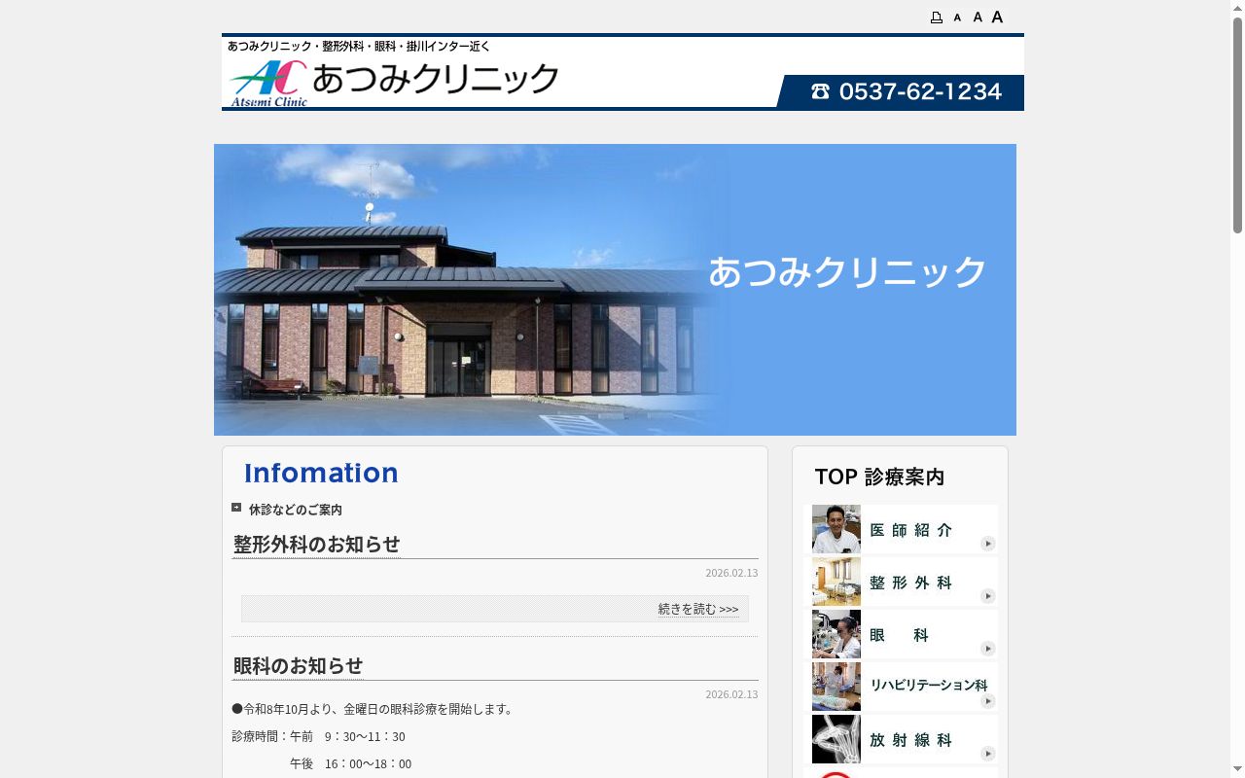1245x778 pixels.
Task: Click the 放射線科 x-ray thumbnail
Action: [836, 739]
